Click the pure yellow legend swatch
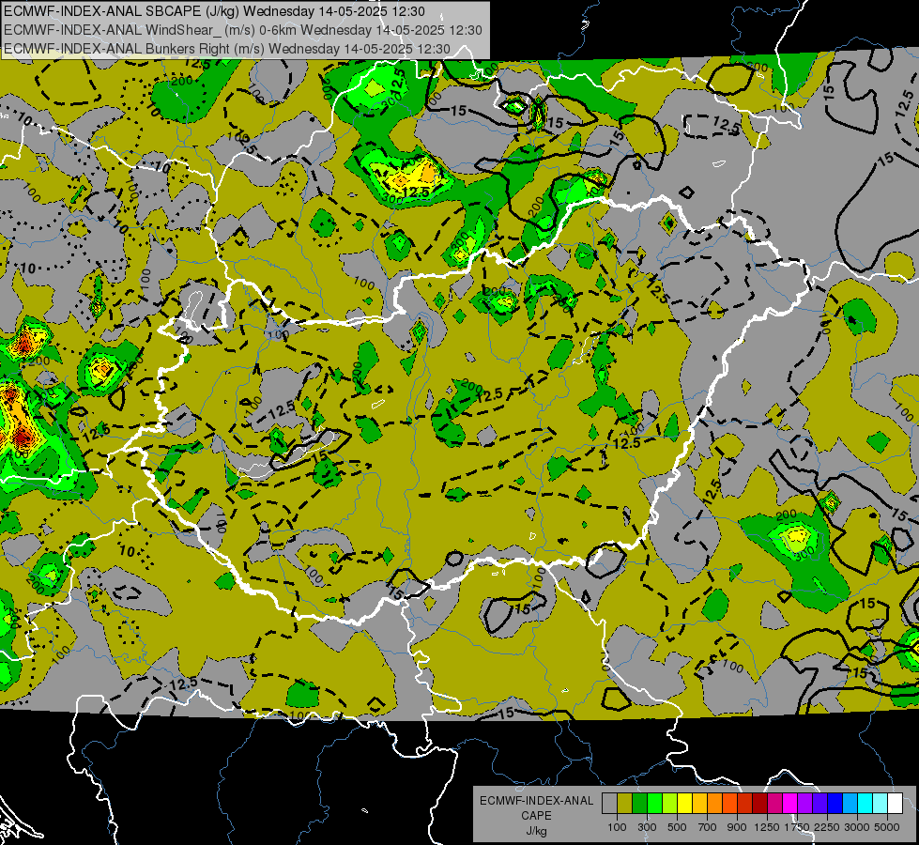The width and height of the screenshot is (919, 845). [x=684, y=804]
